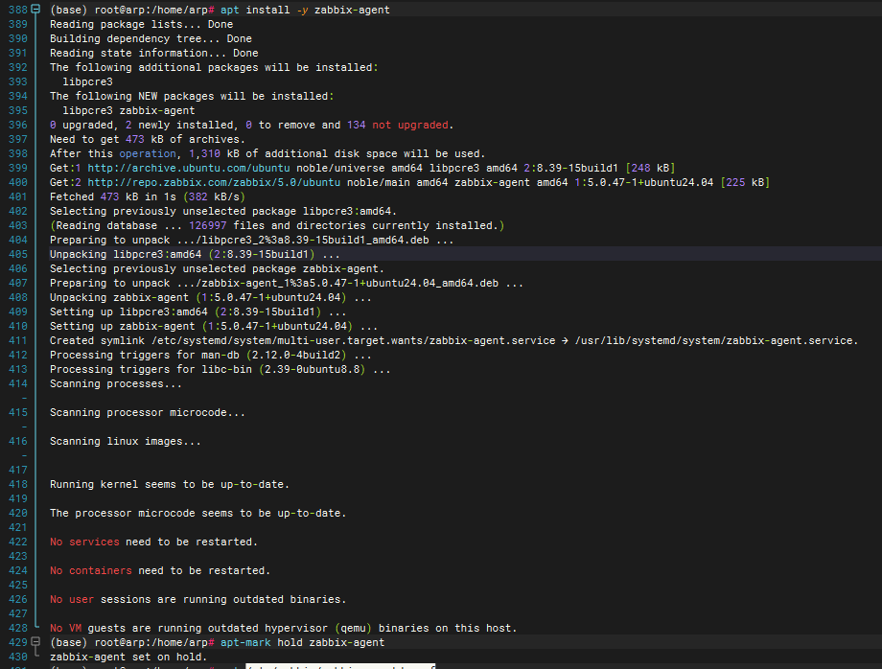Image resolution: width=882 pixels, height=669 pixels.
Task: Collapse the fold marker at line 388
Action: tap(35, 9)
